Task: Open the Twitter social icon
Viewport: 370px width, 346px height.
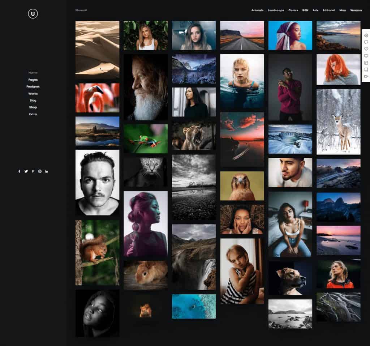Action: 26,171
